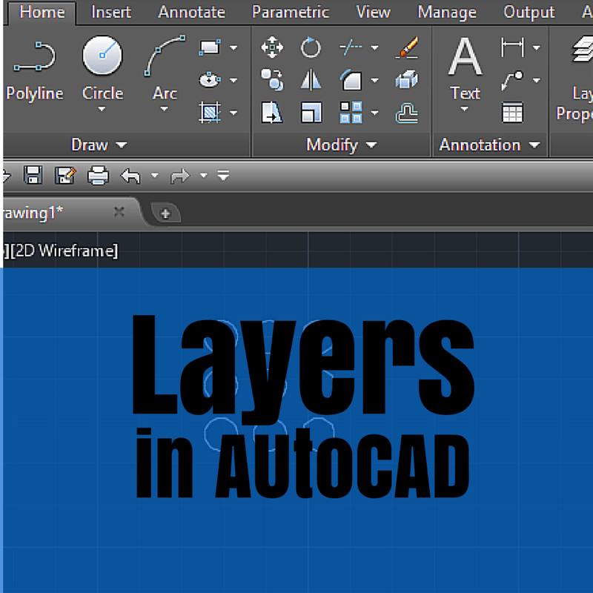The image size is (593, 593).
Task: Open the Ellipse tool dropdown arrow
Action: coord(233,80)
